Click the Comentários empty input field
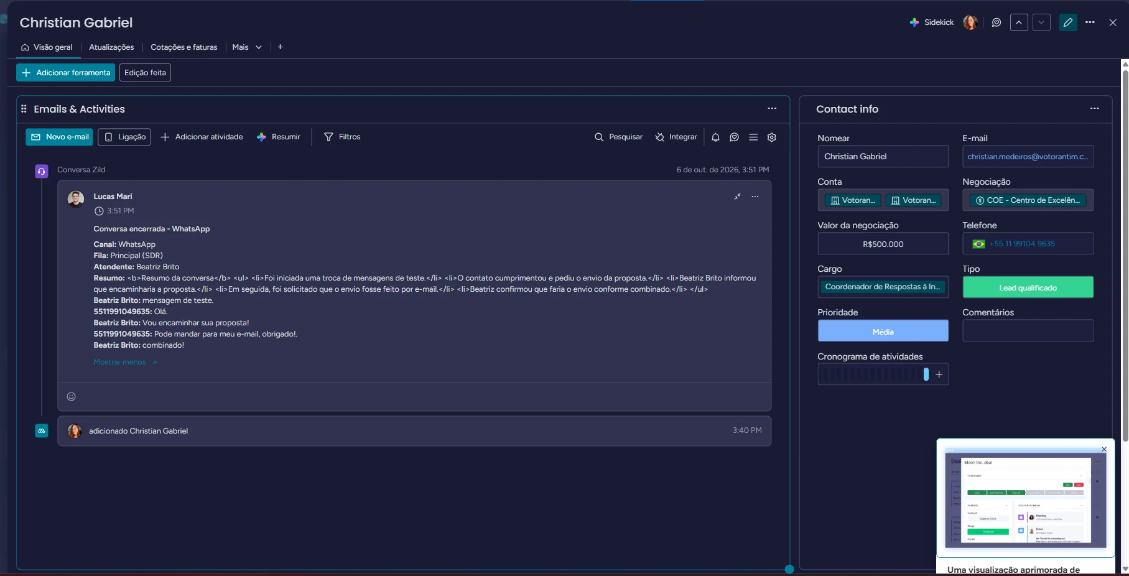This screenshot has height=576, width=1129. coord(1028,331)
